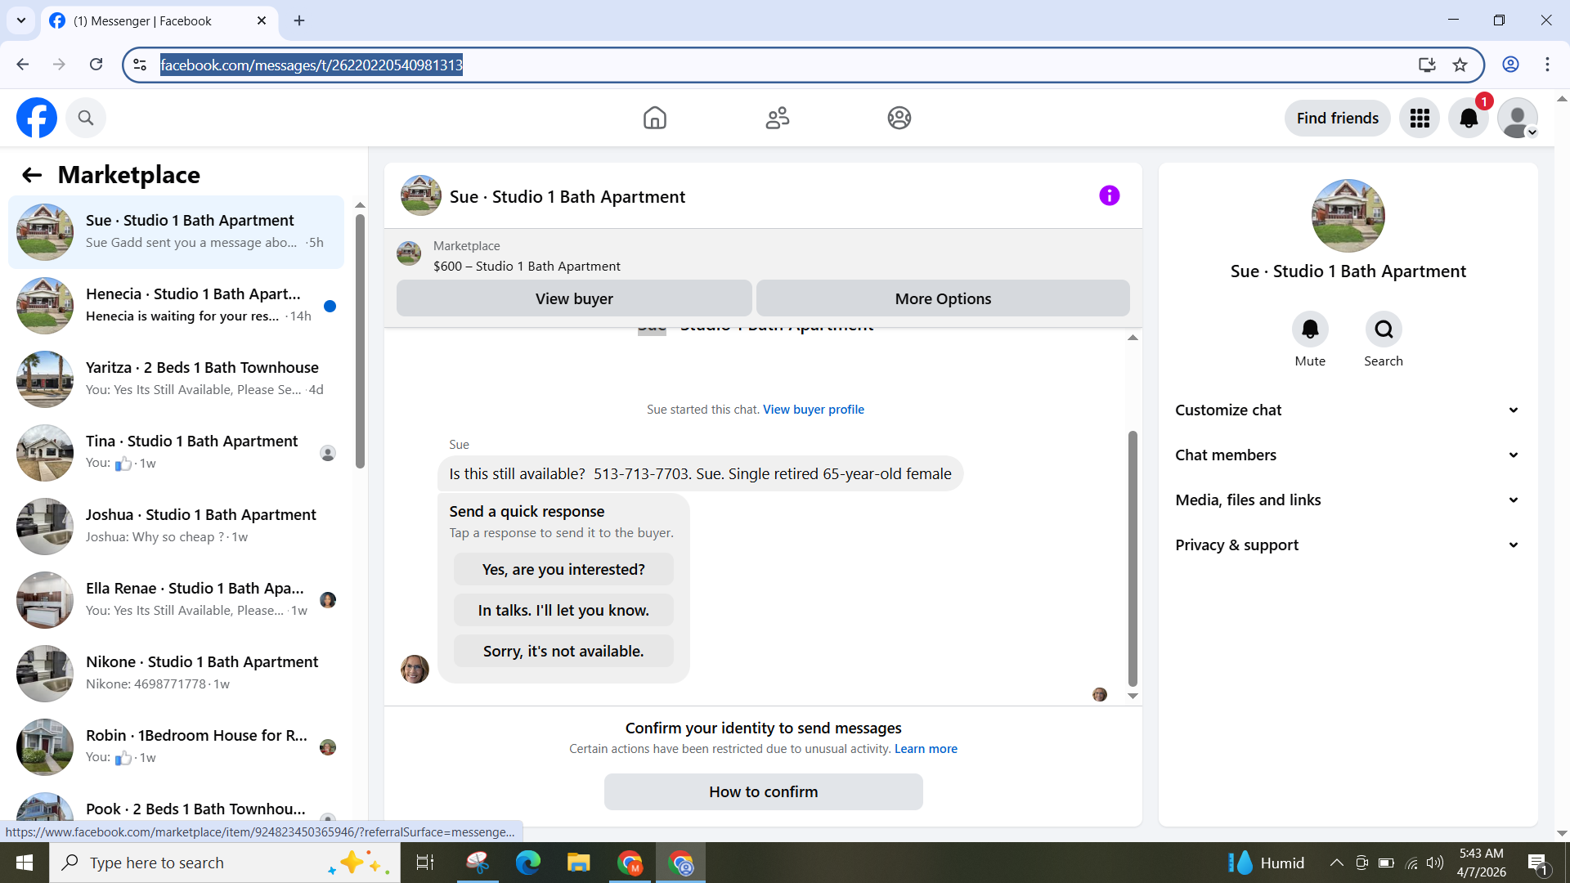This screenshot has height=883, width=1570.
Task: Click the large listing thumbnail in right panel
Action: [1348, 216]
